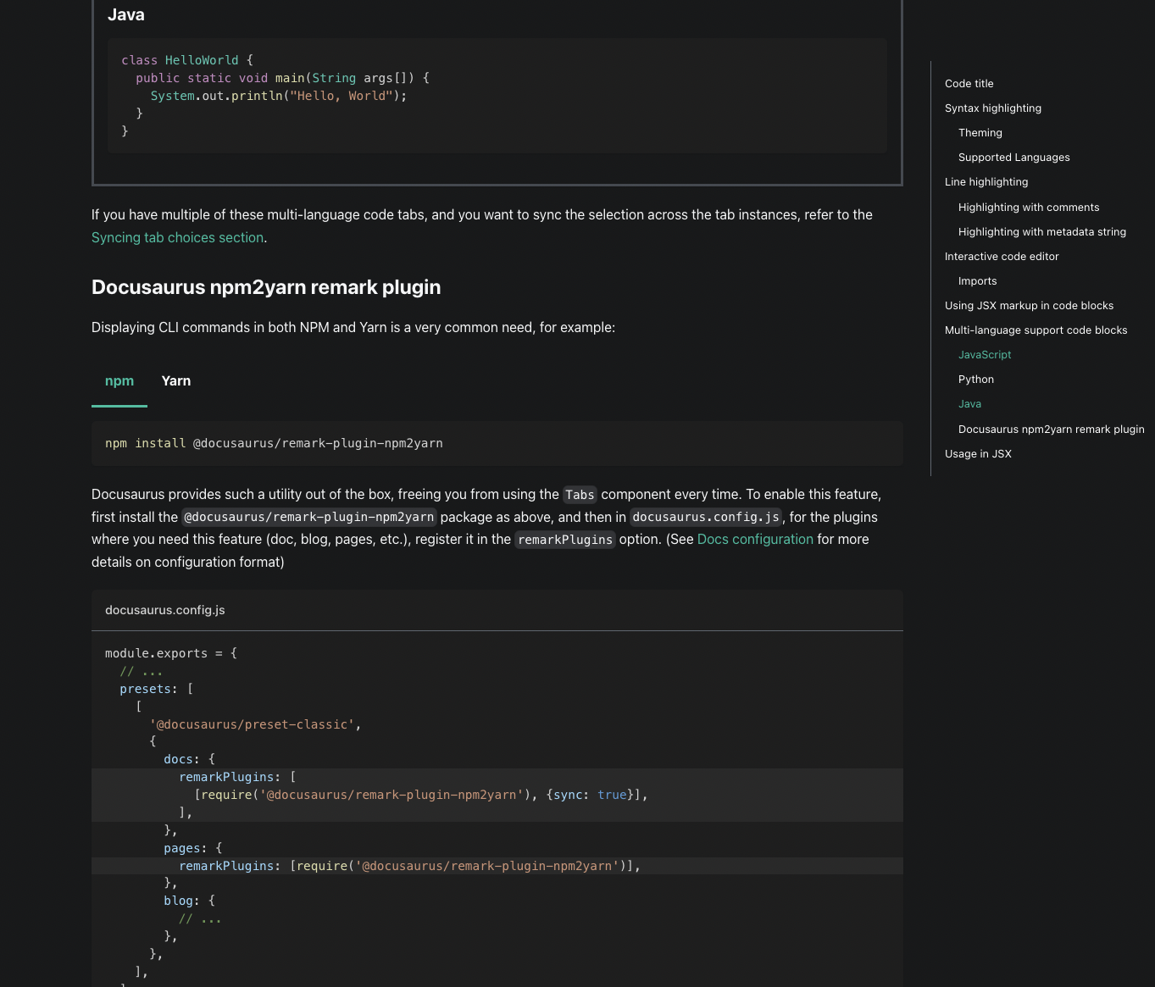Jump to Code title in table of contents

(x=969, y=84)
